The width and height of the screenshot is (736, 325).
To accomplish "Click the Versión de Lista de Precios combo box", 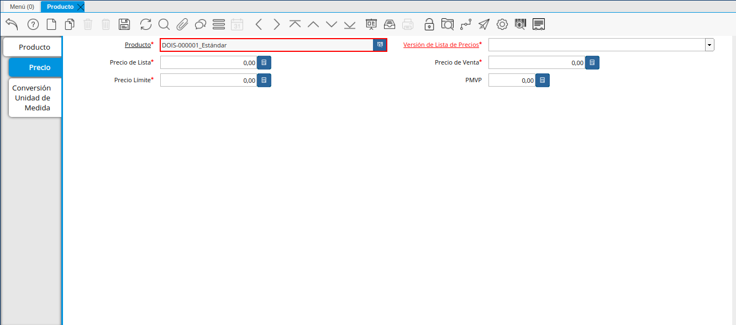I will point(601,45).
